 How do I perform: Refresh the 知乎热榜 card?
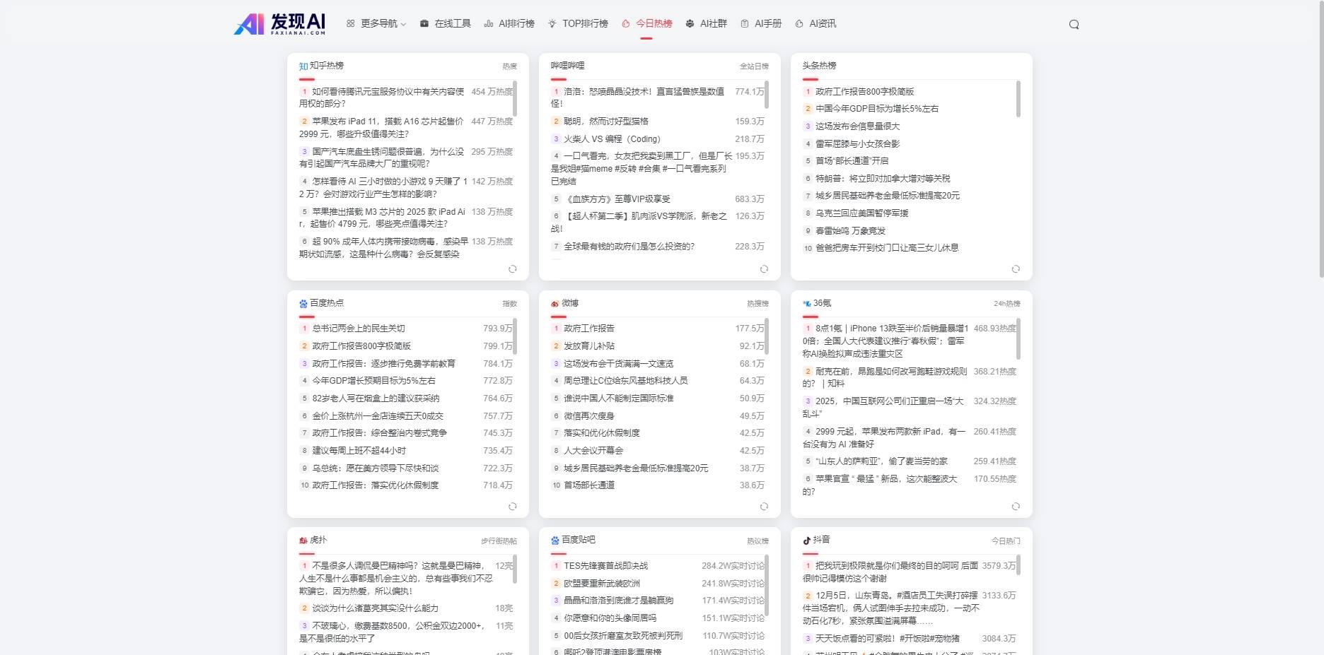[513, 269]
